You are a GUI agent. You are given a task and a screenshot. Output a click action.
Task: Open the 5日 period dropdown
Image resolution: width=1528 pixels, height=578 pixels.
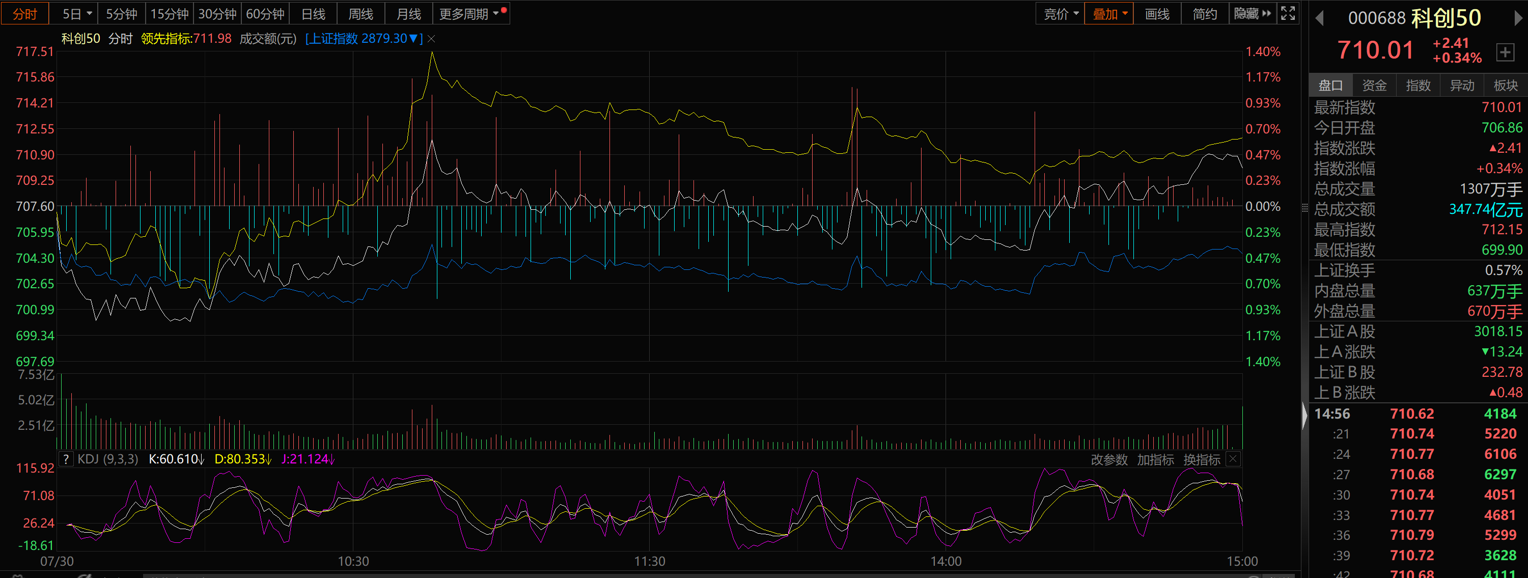(76, 14)
